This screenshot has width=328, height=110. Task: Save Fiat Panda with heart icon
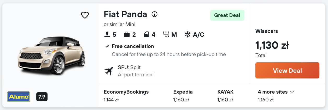coord(85,15)
